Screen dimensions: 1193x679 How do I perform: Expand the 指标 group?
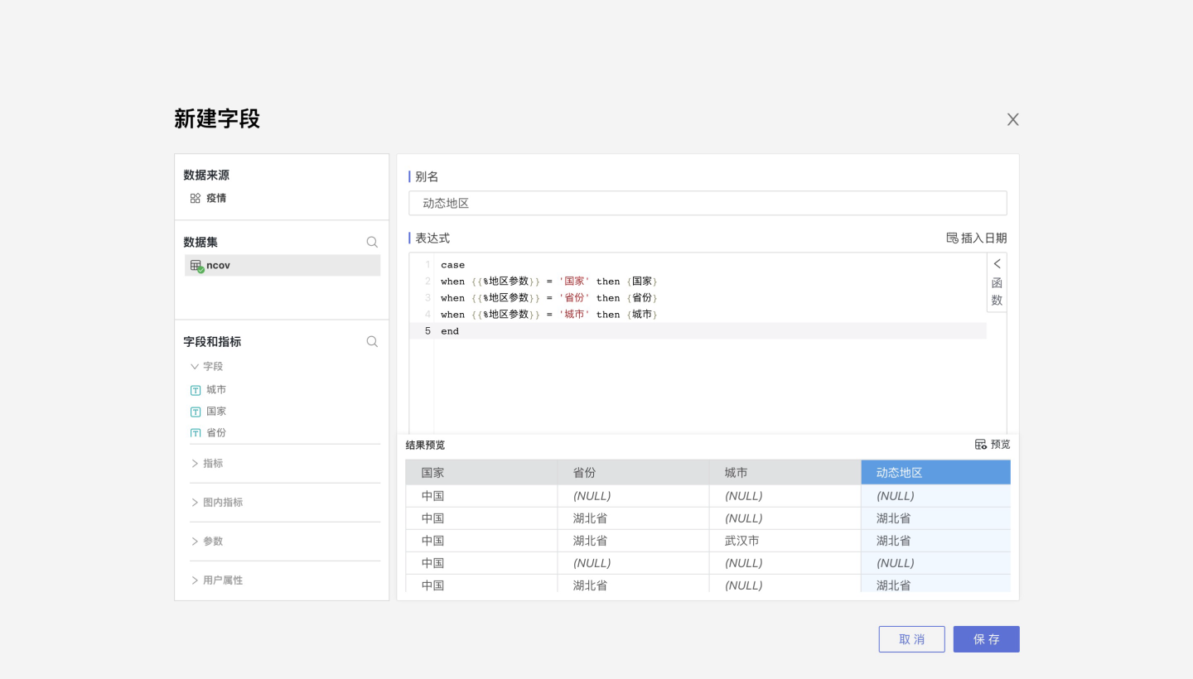[x=195, y=464]
